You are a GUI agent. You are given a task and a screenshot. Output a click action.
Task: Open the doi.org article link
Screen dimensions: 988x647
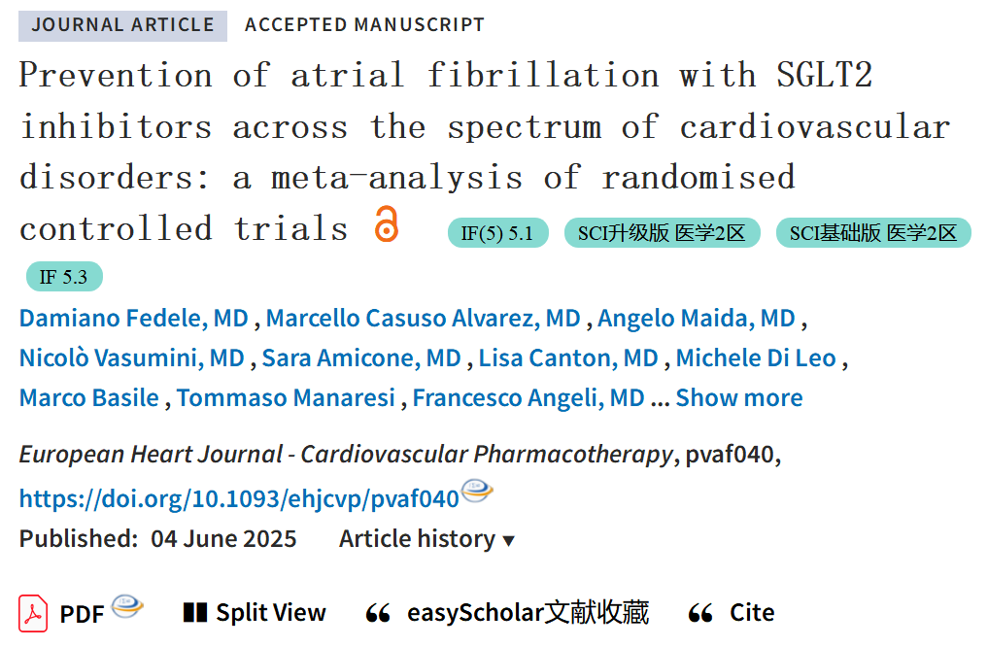[x=239, y=499]
